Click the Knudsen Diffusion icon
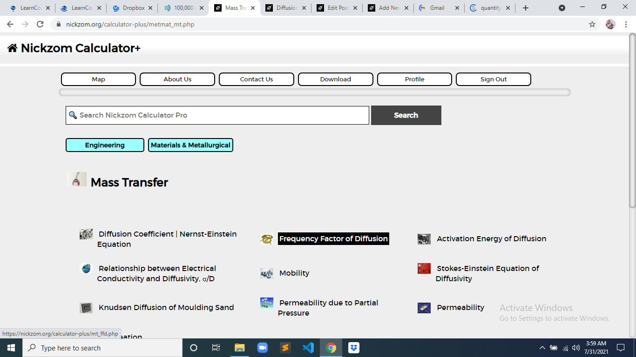 coord(86,308)
